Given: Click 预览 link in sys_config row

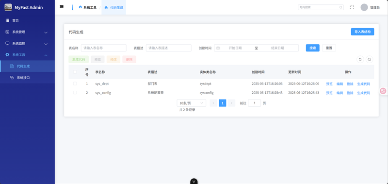Looking at the screenshot, I should point(329,93).
